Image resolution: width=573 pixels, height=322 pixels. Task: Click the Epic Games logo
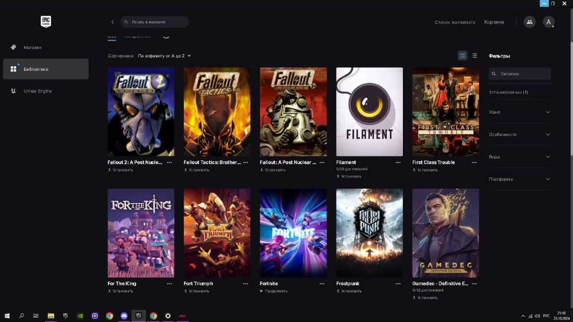[x=46, y=22]
